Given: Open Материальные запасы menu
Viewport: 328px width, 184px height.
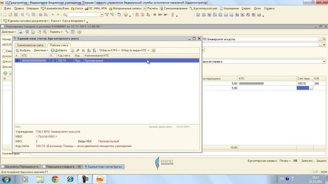Looking at the screenshot, I should pos(125,9).
